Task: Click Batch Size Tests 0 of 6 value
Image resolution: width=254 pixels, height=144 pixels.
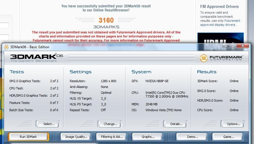Action: pyautogui.click(x=54, y=110)
